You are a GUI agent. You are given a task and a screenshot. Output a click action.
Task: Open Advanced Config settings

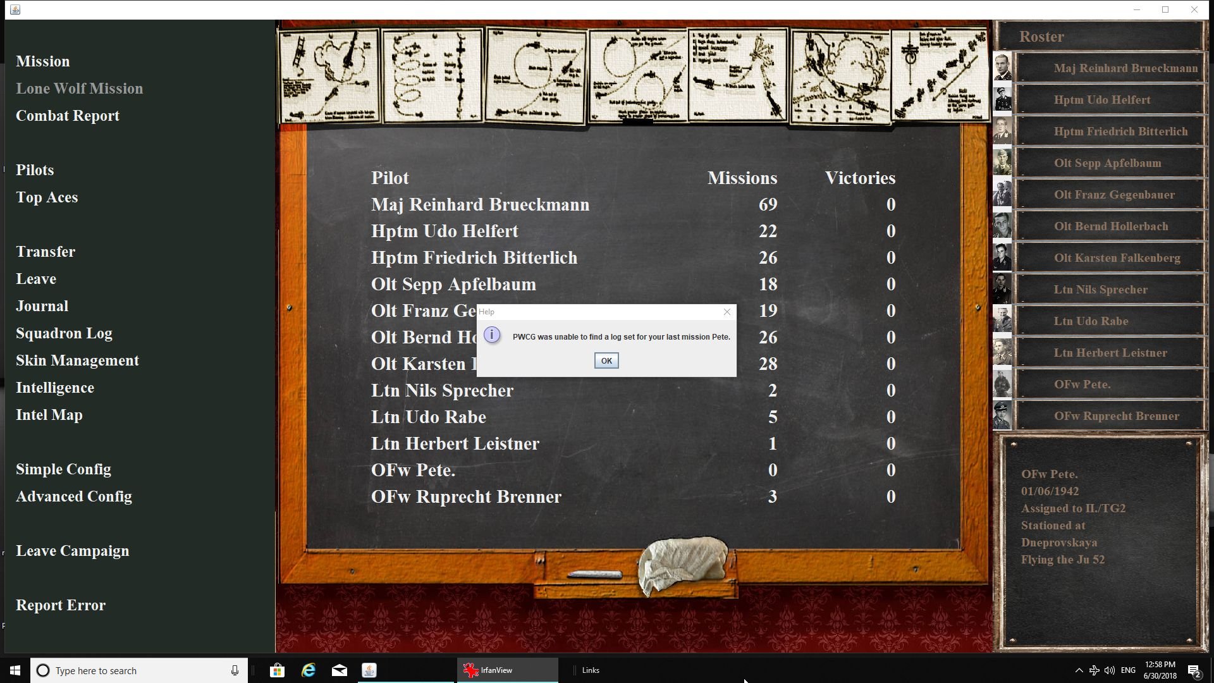(74, 496)
